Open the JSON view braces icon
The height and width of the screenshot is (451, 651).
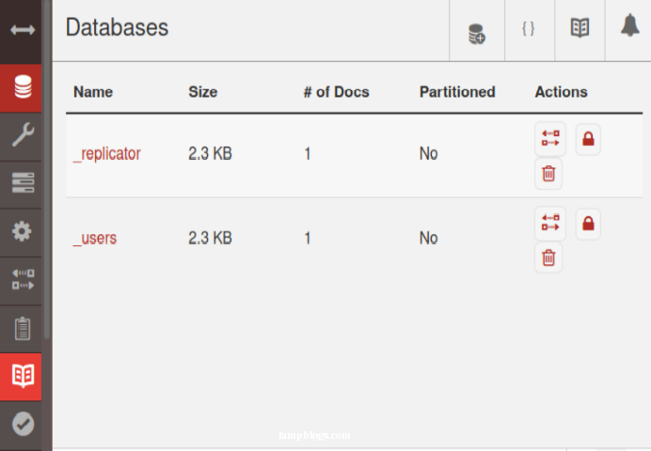click(x=528, y=29)
